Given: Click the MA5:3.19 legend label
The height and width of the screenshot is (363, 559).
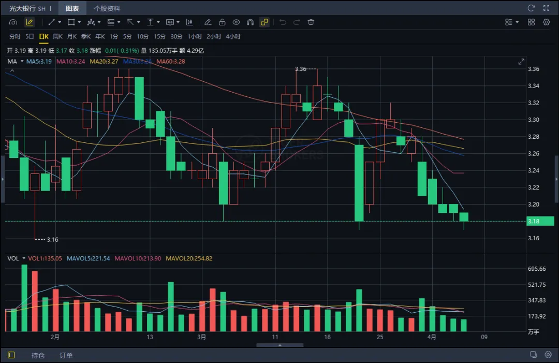Looking at the screenshot, I should [39, 61].
